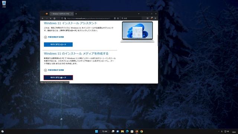Launch Google Chrome from the taskbar
The image size is (238, 134).
[x=141, y=131]
